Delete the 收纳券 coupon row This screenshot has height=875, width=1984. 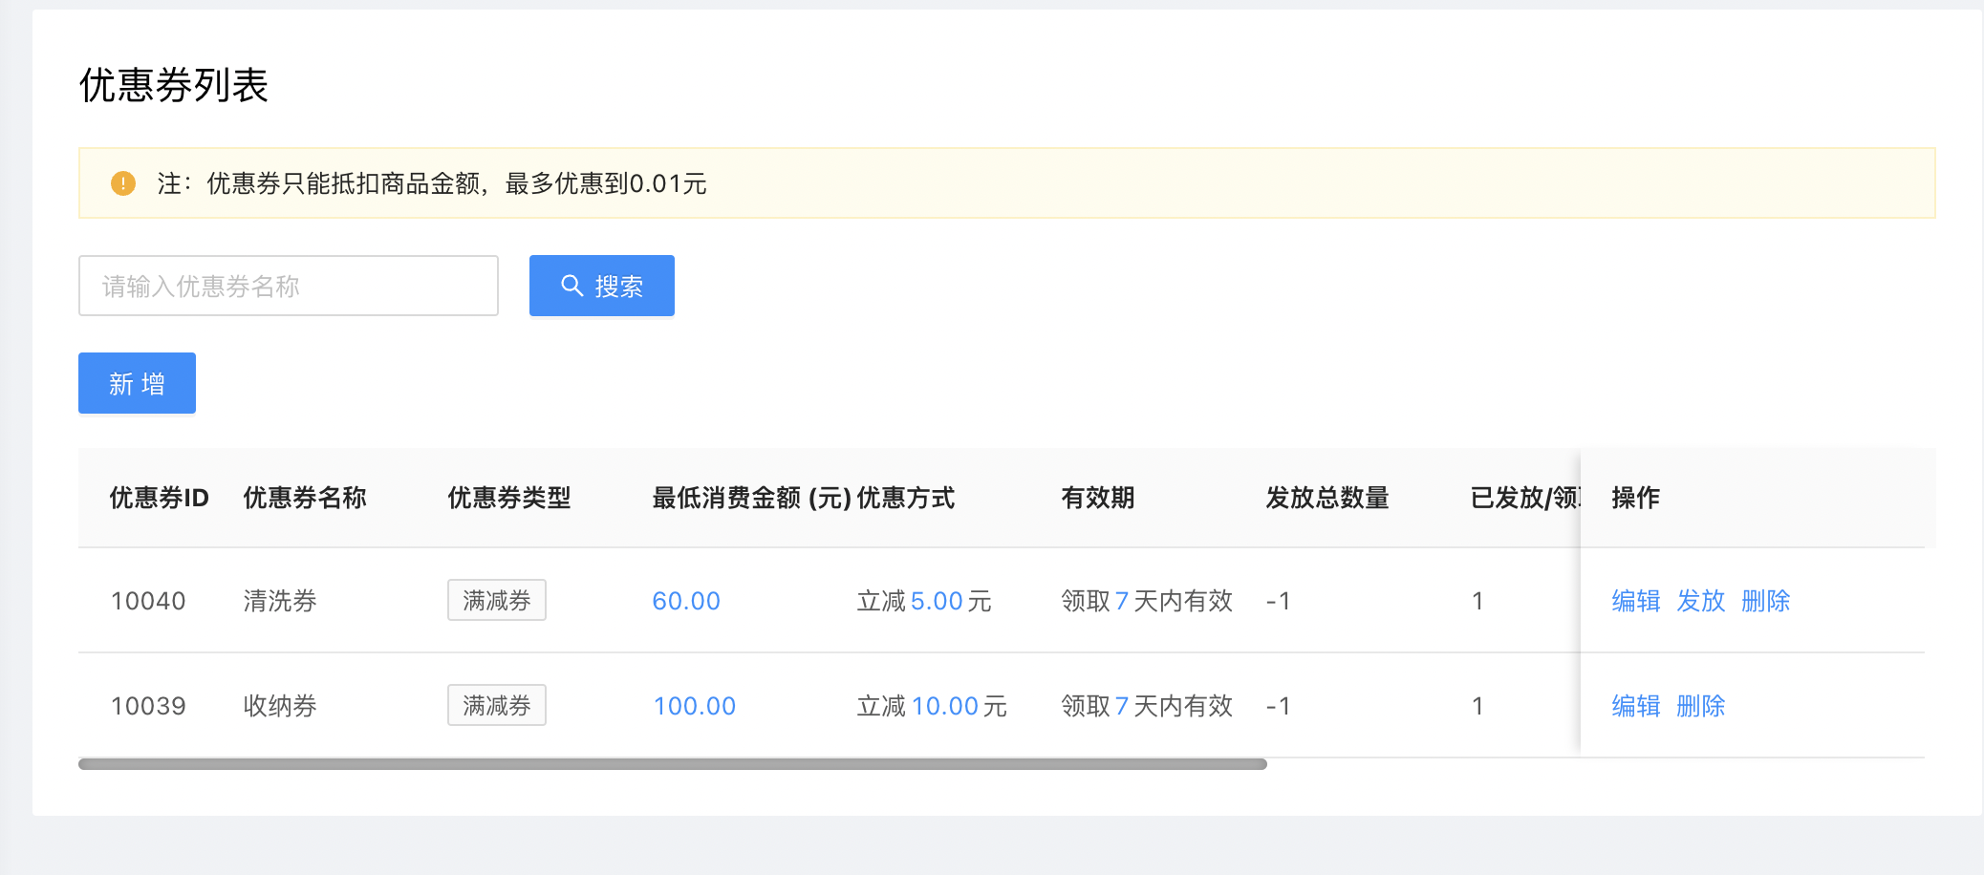[x=1700, y=706]
